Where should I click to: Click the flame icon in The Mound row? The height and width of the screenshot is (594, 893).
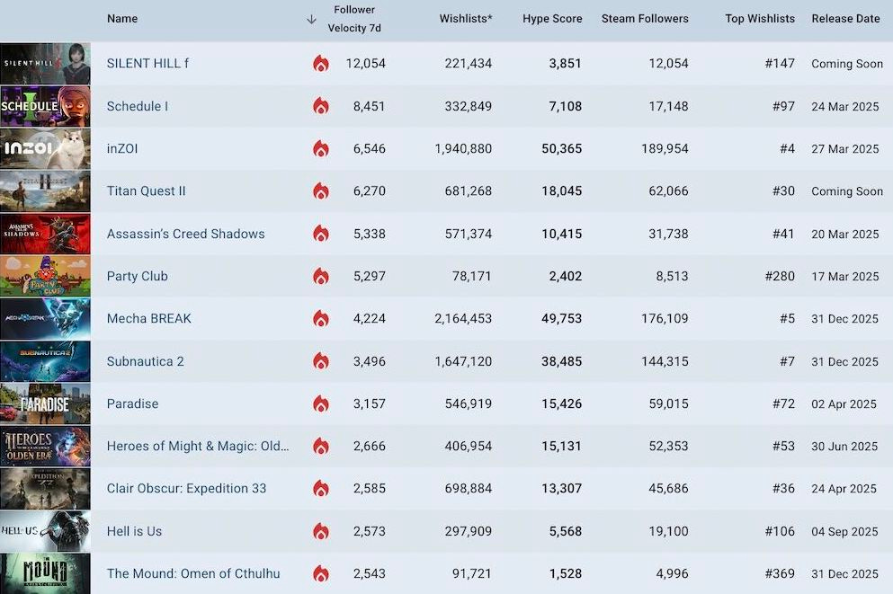pyautogui.click(x=321, y=573)
